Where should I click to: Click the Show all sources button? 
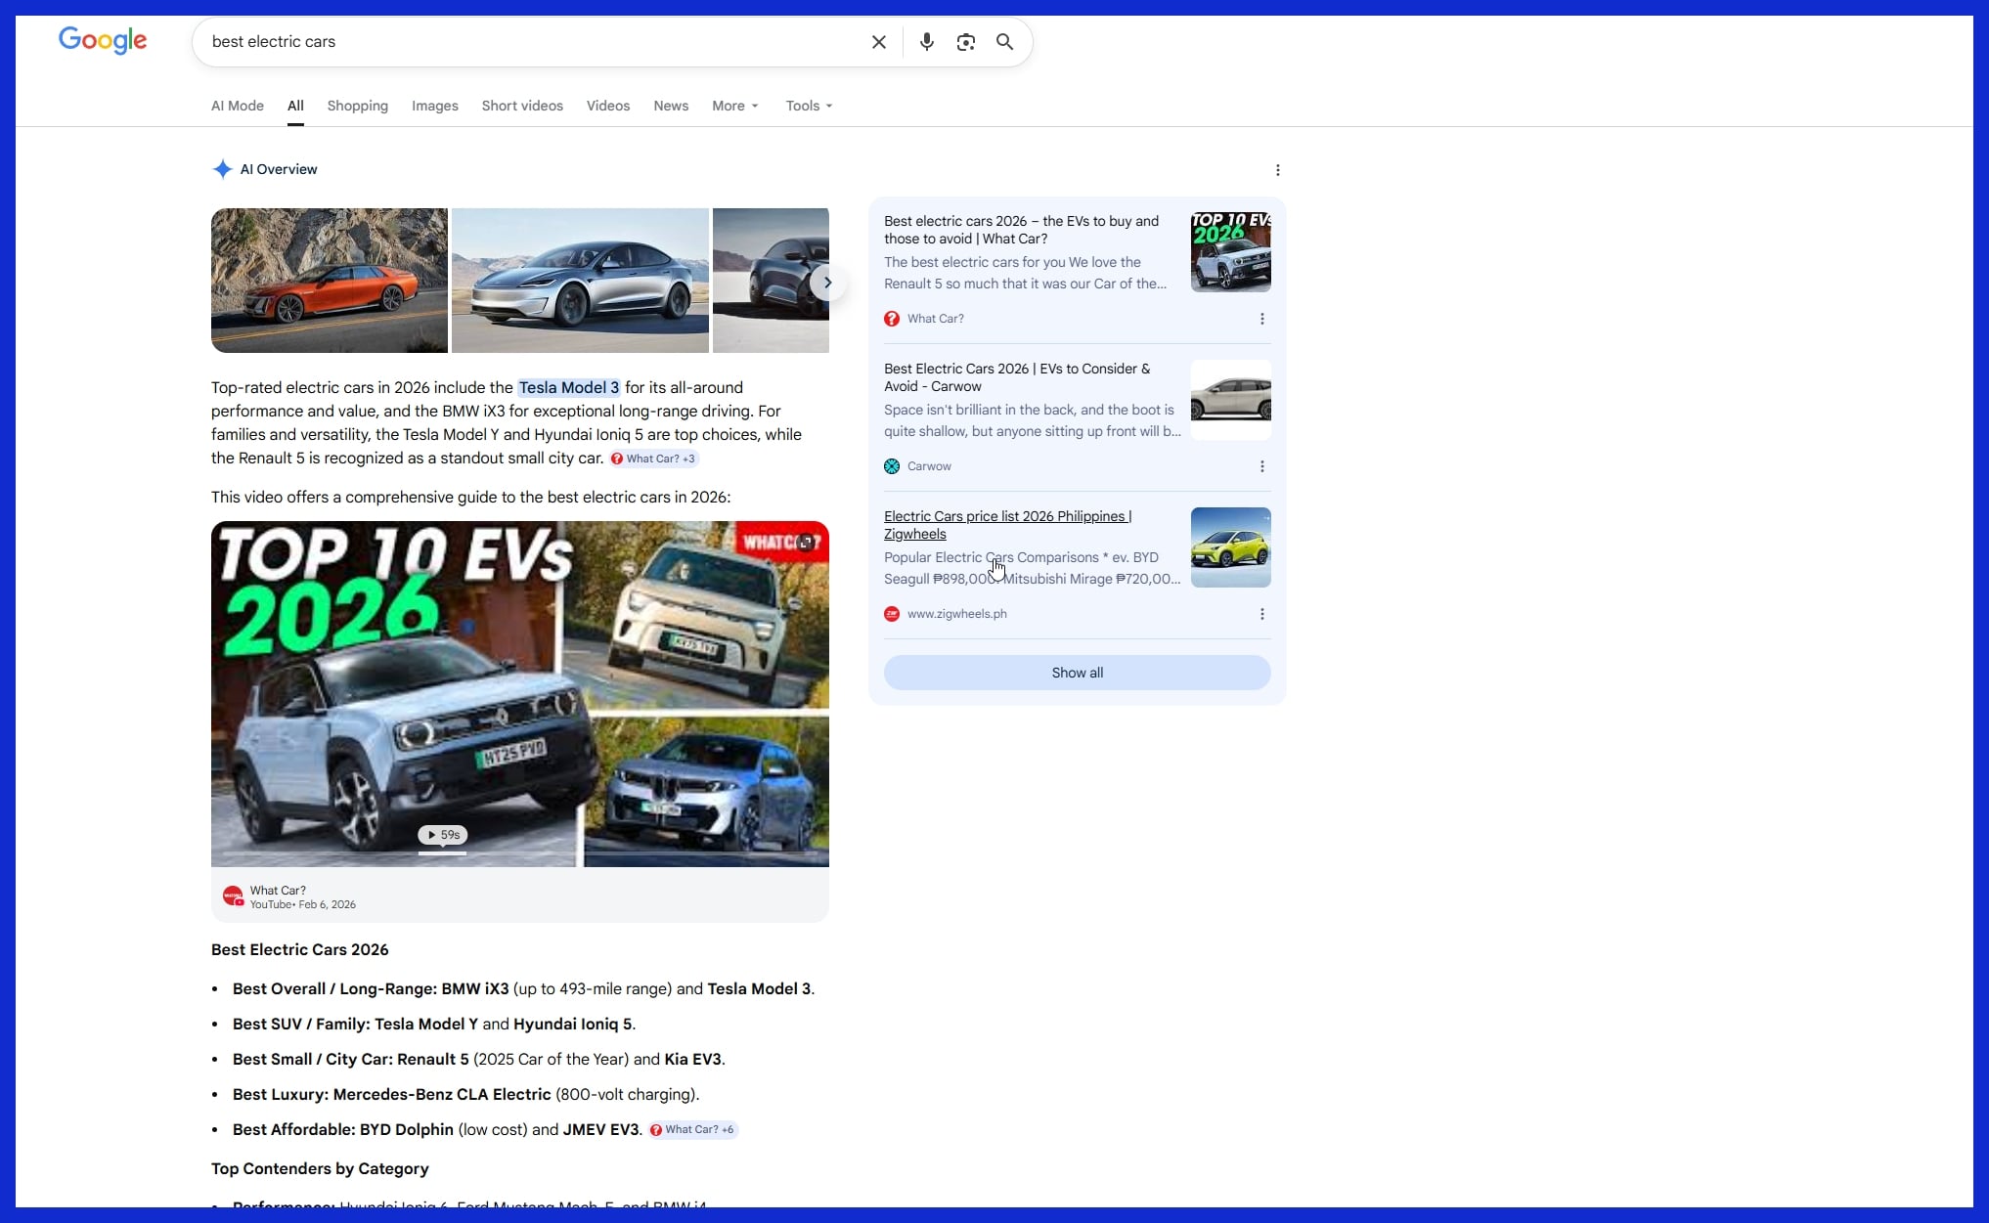pos(1077,673)
